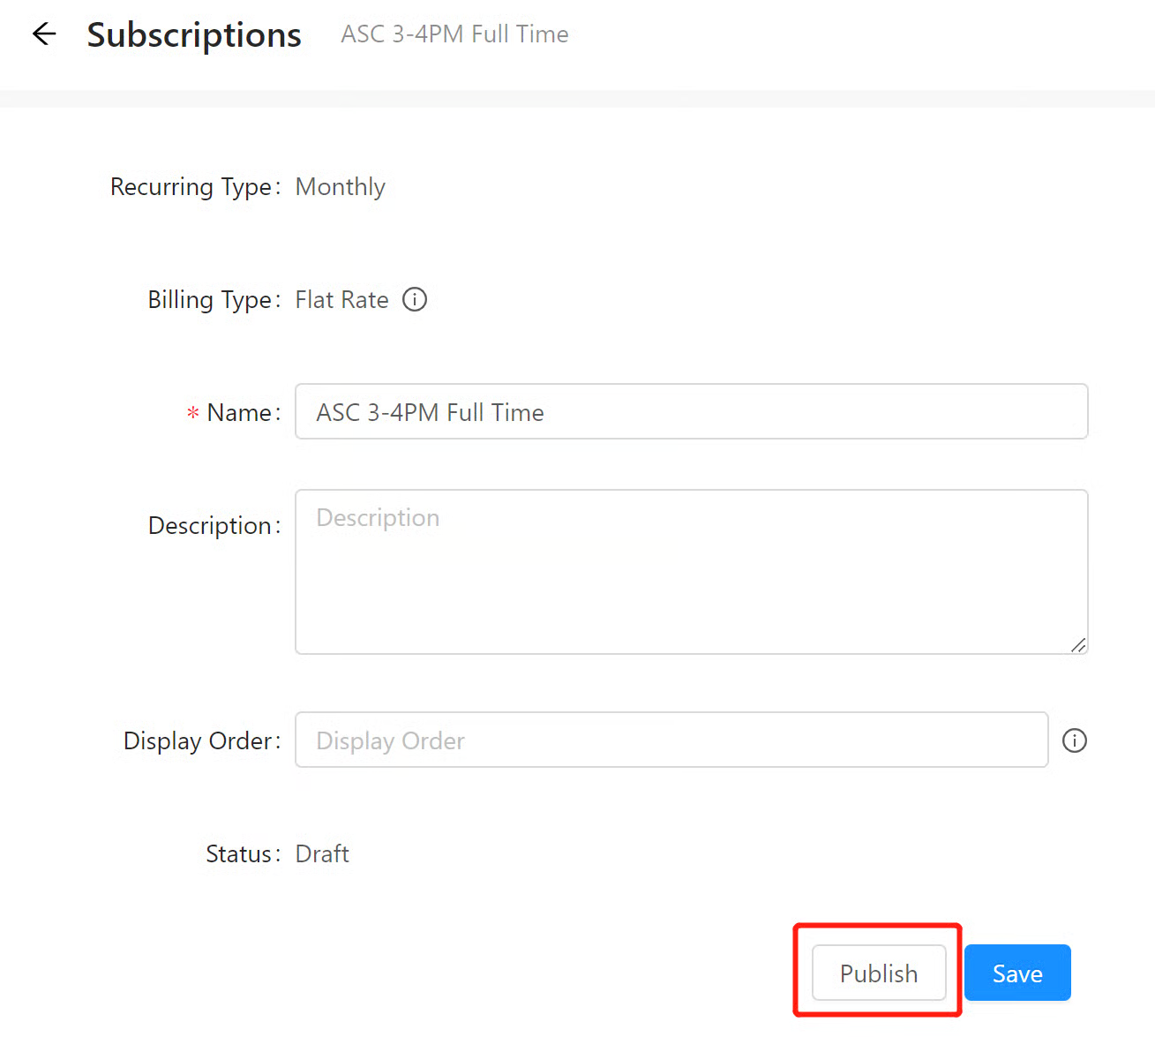Click the Flat Rate billing value
This screenshot has height=1037, width=1155.
(x=341, y=300)
